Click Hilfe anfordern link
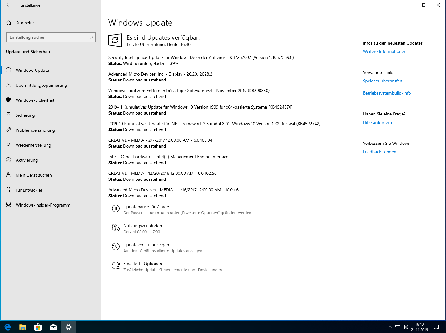Screen dimensions: 446x333 click(x=377, y=122)
